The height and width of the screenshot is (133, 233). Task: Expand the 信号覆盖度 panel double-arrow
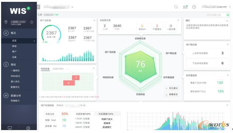[x=227, y=75]
